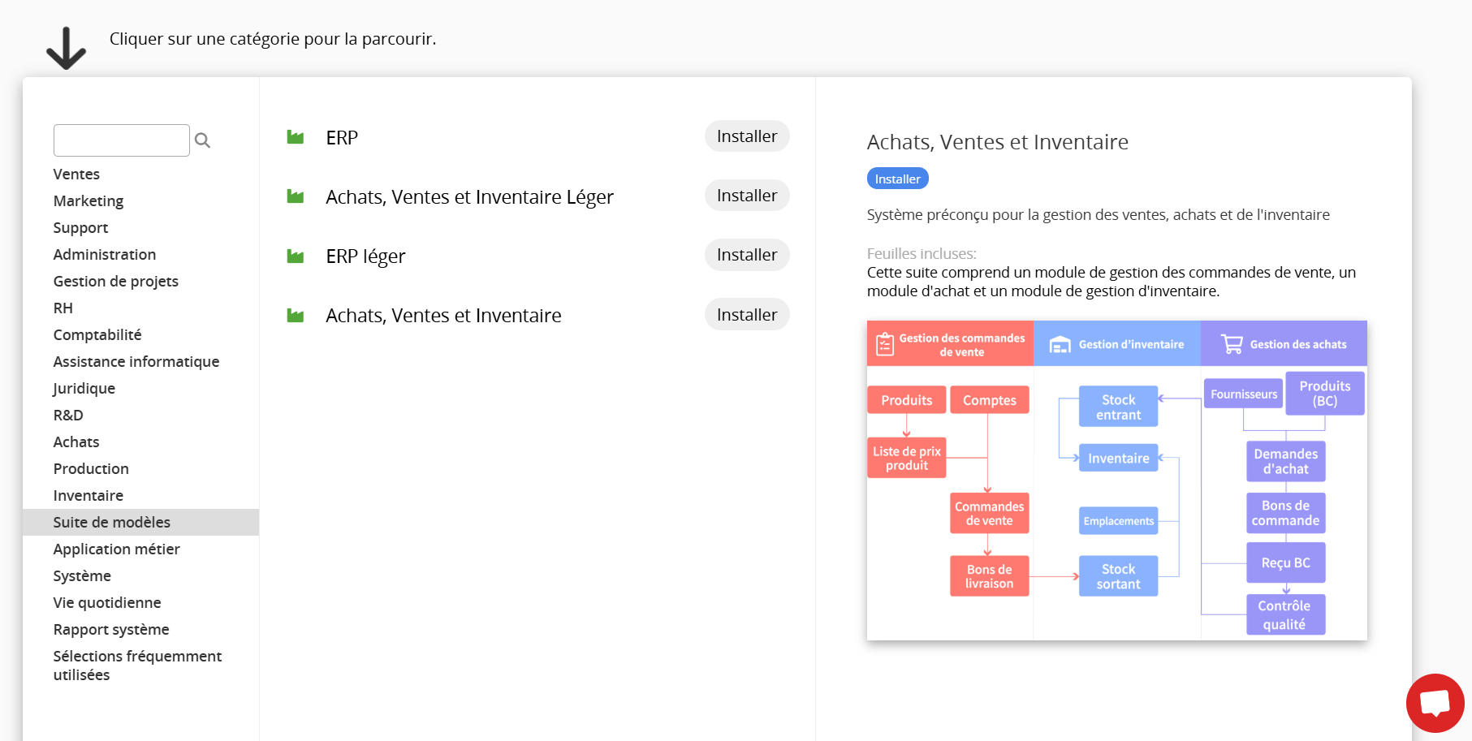Enlarge the module workflow diagram thumbnail
Viewport: 1472px width, 741px height.
(x=1116, y=480)
